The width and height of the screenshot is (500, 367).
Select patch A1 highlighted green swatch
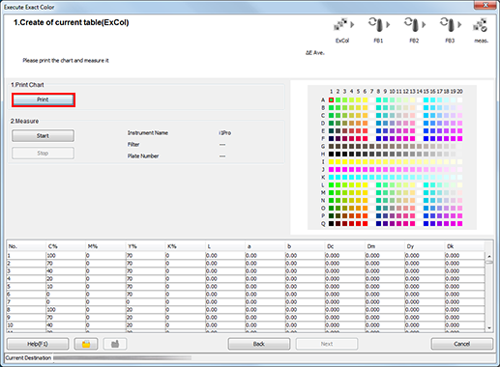[331, 100]
